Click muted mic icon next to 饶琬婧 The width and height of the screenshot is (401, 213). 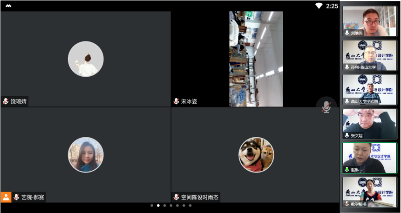6,101
